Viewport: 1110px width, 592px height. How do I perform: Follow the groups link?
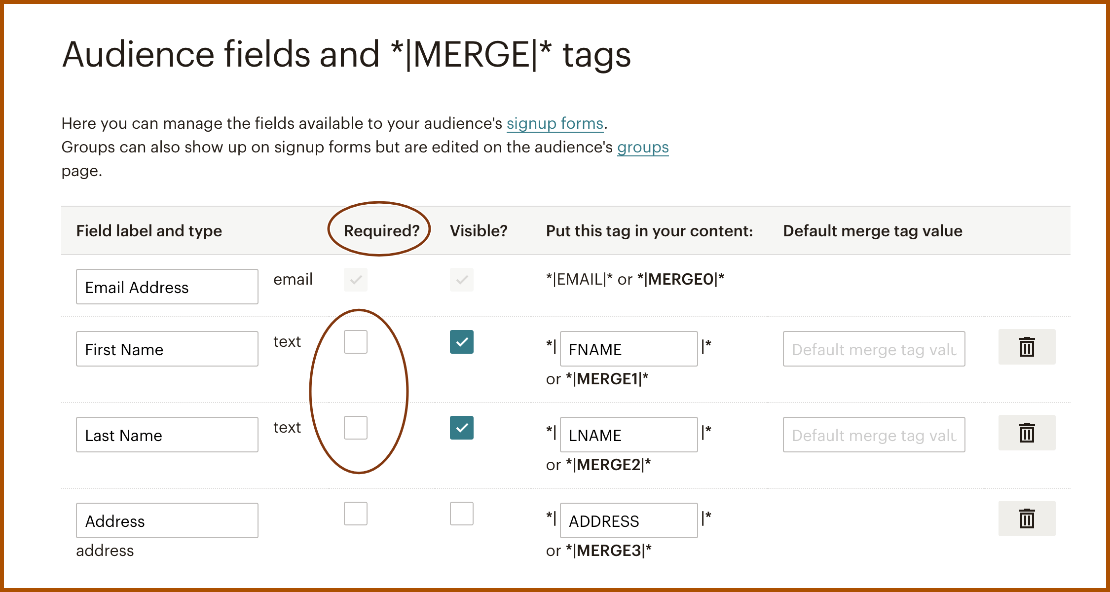[x=643, y=147]
